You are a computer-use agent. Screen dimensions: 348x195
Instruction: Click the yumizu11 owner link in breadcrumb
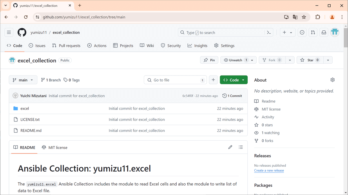point(39,32)
